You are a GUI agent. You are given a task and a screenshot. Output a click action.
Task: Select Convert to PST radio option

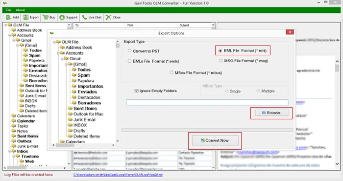(x=129, y=51)
